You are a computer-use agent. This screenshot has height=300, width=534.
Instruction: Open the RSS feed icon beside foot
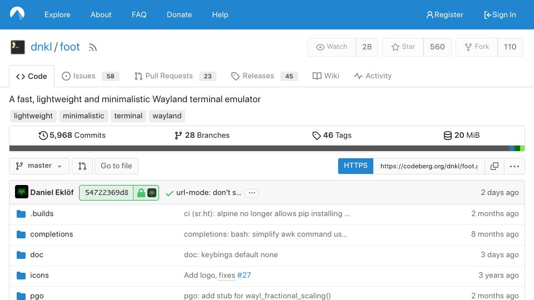[x=93, y=47]
